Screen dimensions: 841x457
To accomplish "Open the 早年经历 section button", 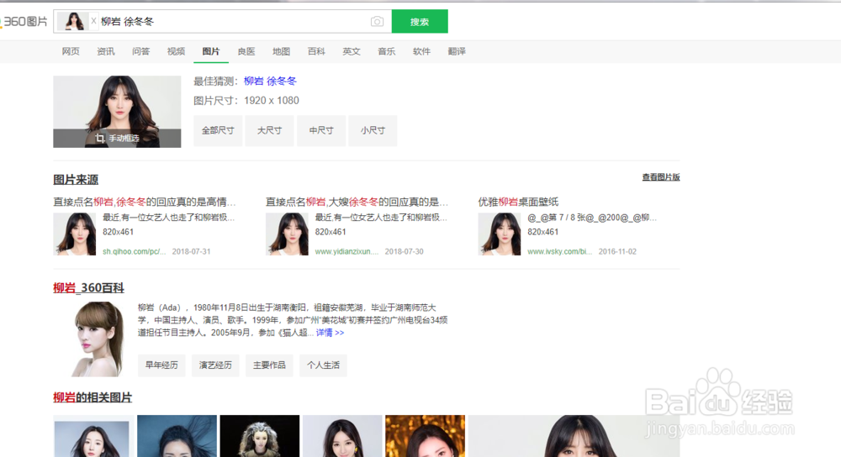I will pyautogui.click(x=161, y=365).
